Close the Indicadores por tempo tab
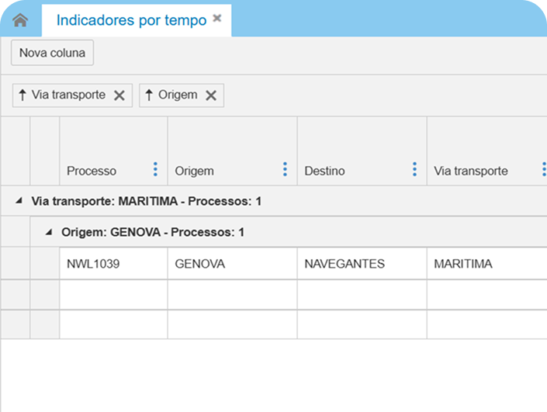 [x=217, y=18]
